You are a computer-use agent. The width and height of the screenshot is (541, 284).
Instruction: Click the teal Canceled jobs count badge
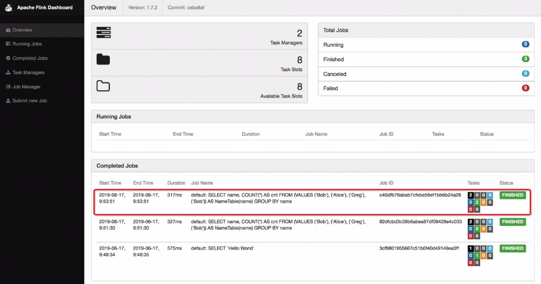pyautogui.click(x=525, y=74)
